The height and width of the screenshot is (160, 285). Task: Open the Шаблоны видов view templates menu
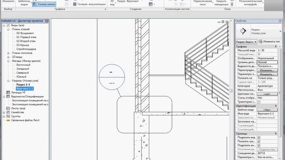click(x=24, y=3)
